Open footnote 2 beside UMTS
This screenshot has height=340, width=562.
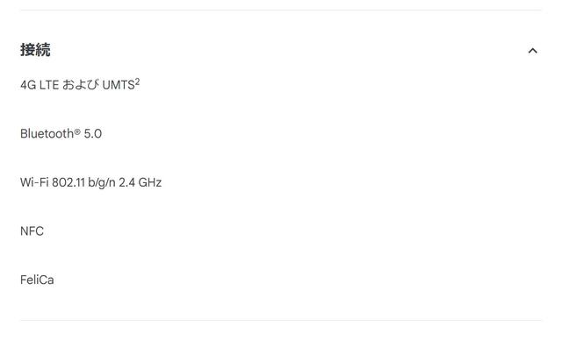tap(137, 81)
